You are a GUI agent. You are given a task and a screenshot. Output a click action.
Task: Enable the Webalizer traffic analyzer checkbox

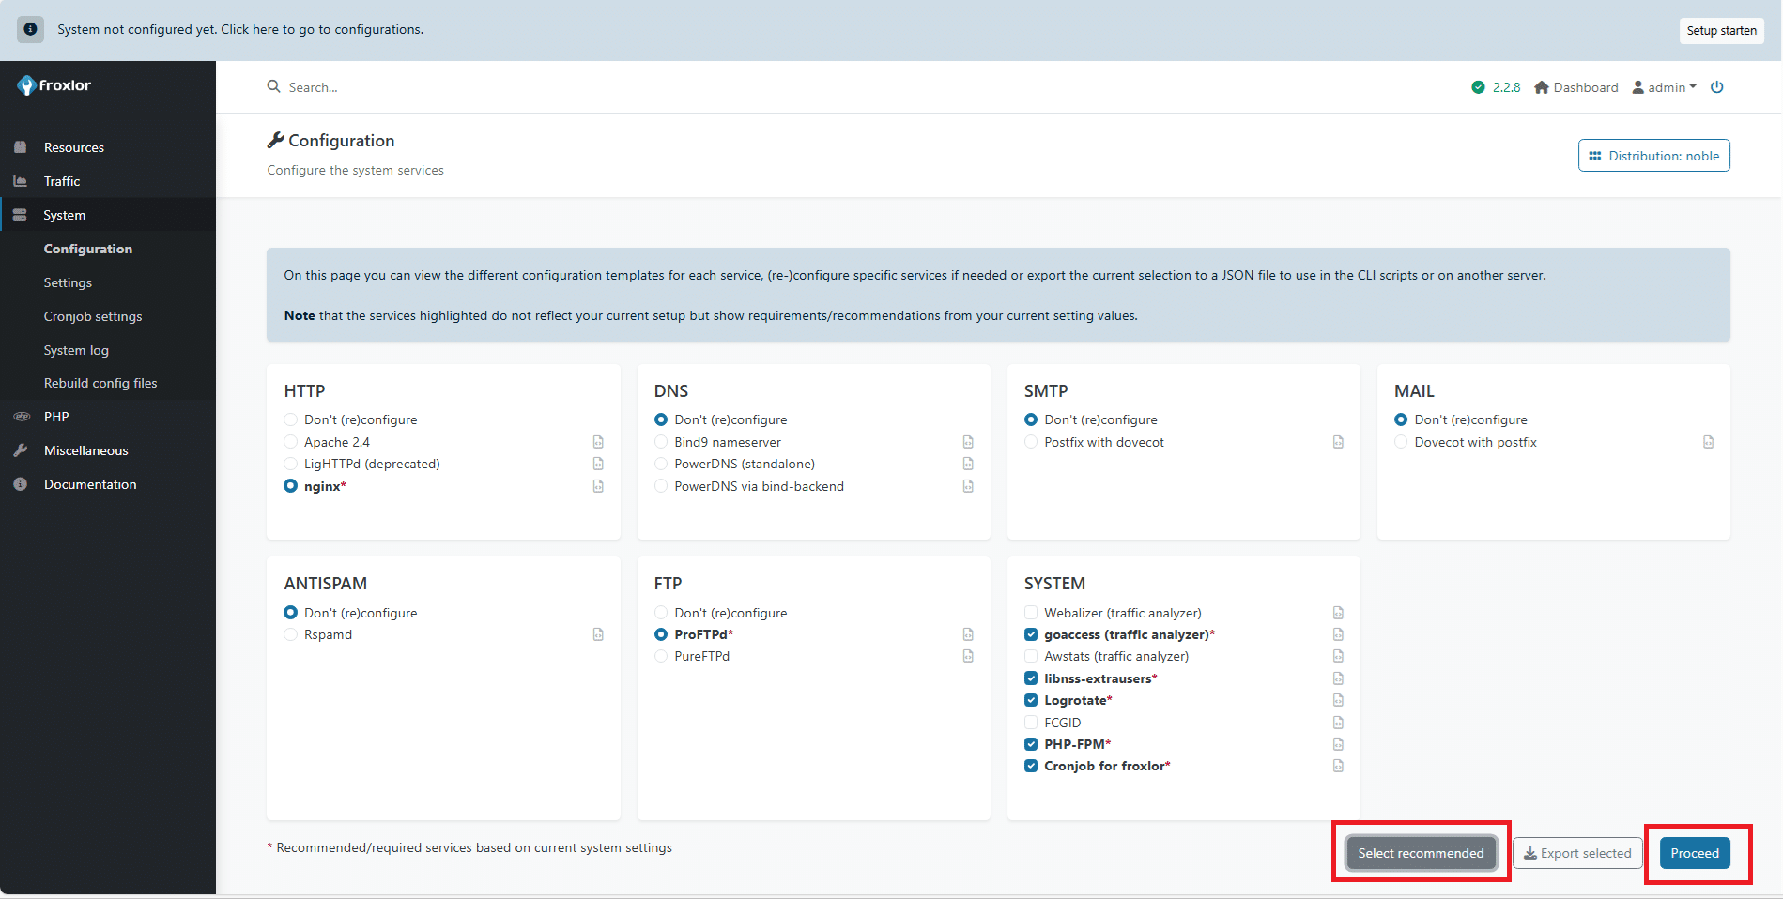click(1031, 613)
